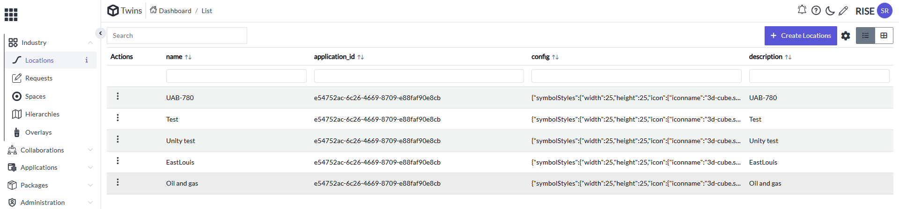Click the Dashboard home icon
This screenshot has height=209, width=899.
pyautogui.click(x=153, y=10)
